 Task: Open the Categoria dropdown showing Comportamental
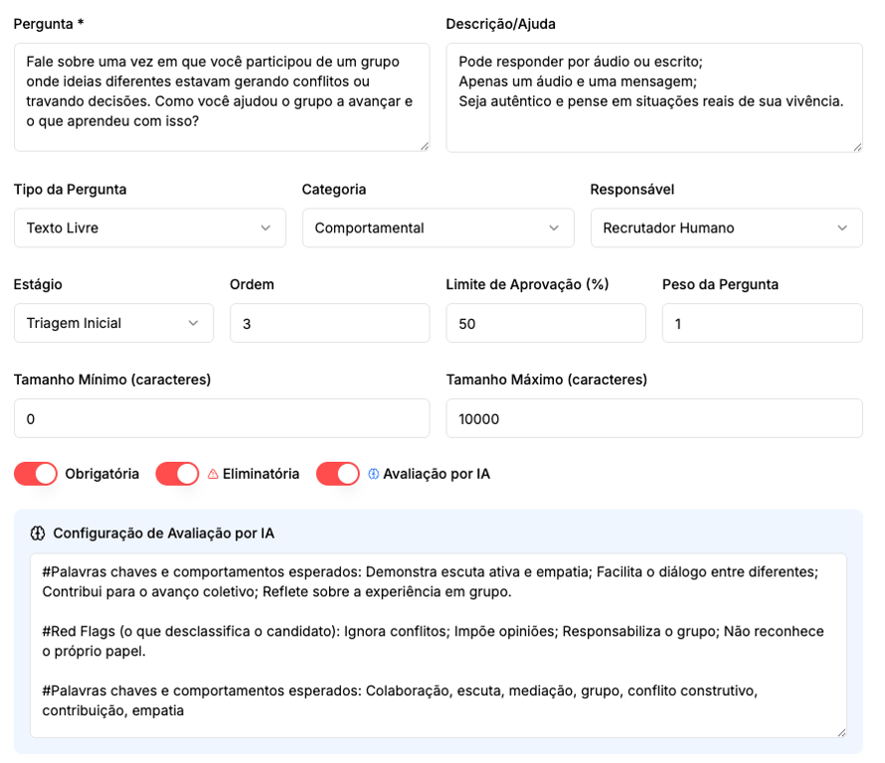(438, 228)
